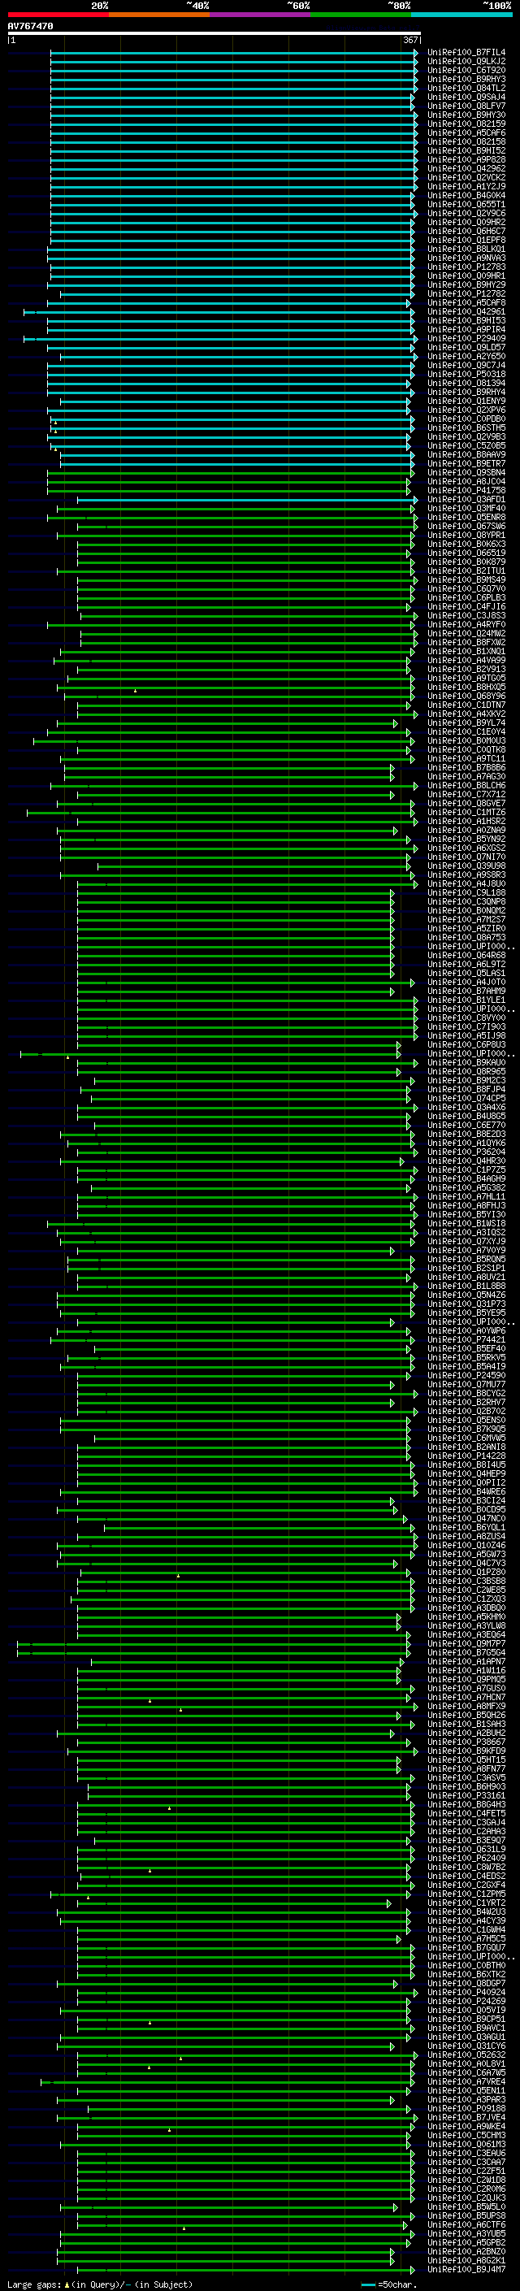Screen dimensions: 520x2291
Task: Select label UniRef100_P74421
Action: [466, 1339]
